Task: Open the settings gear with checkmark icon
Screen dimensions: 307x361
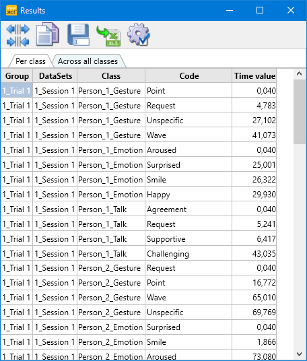Action: (x=139, y=34)
